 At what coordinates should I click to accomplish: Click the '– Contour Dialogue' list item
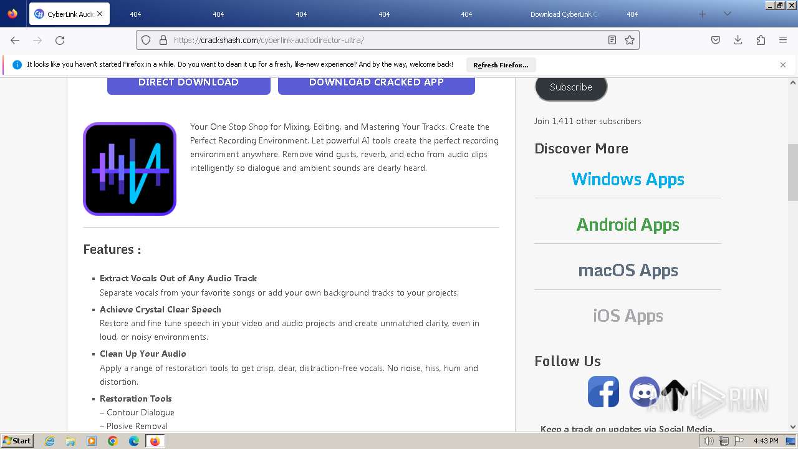(x=137, y=412)
